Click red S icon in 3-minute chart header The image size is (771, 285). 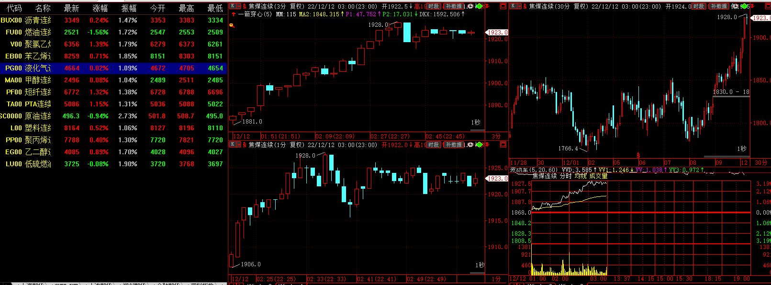(245, 7)
